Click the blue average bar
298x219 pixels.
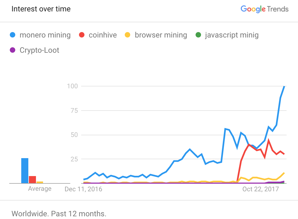pos(25,171)
